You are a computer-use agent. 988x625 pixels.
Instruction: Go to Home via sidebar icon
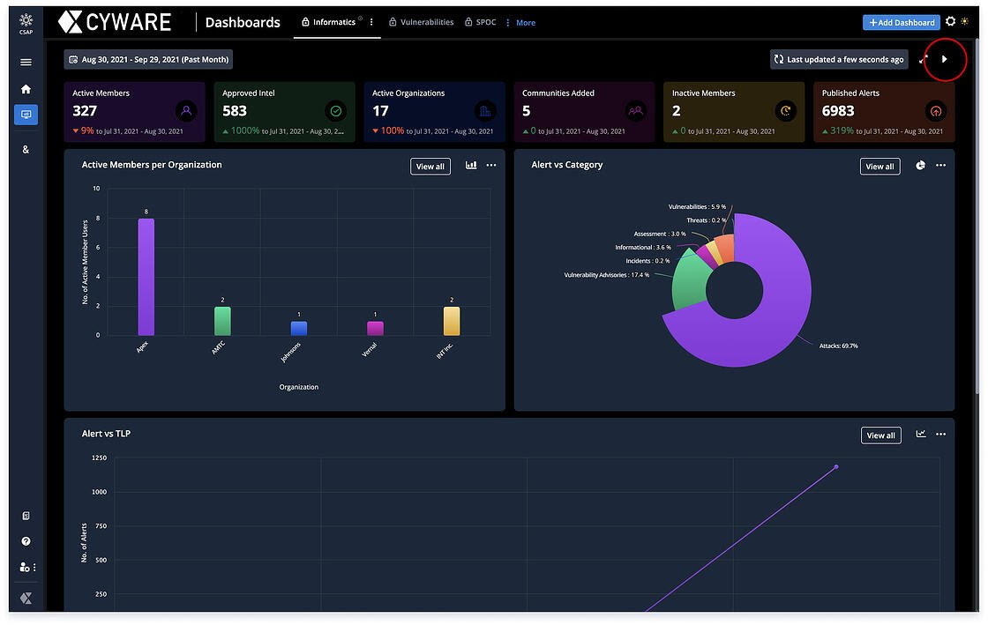click(26, 89)
